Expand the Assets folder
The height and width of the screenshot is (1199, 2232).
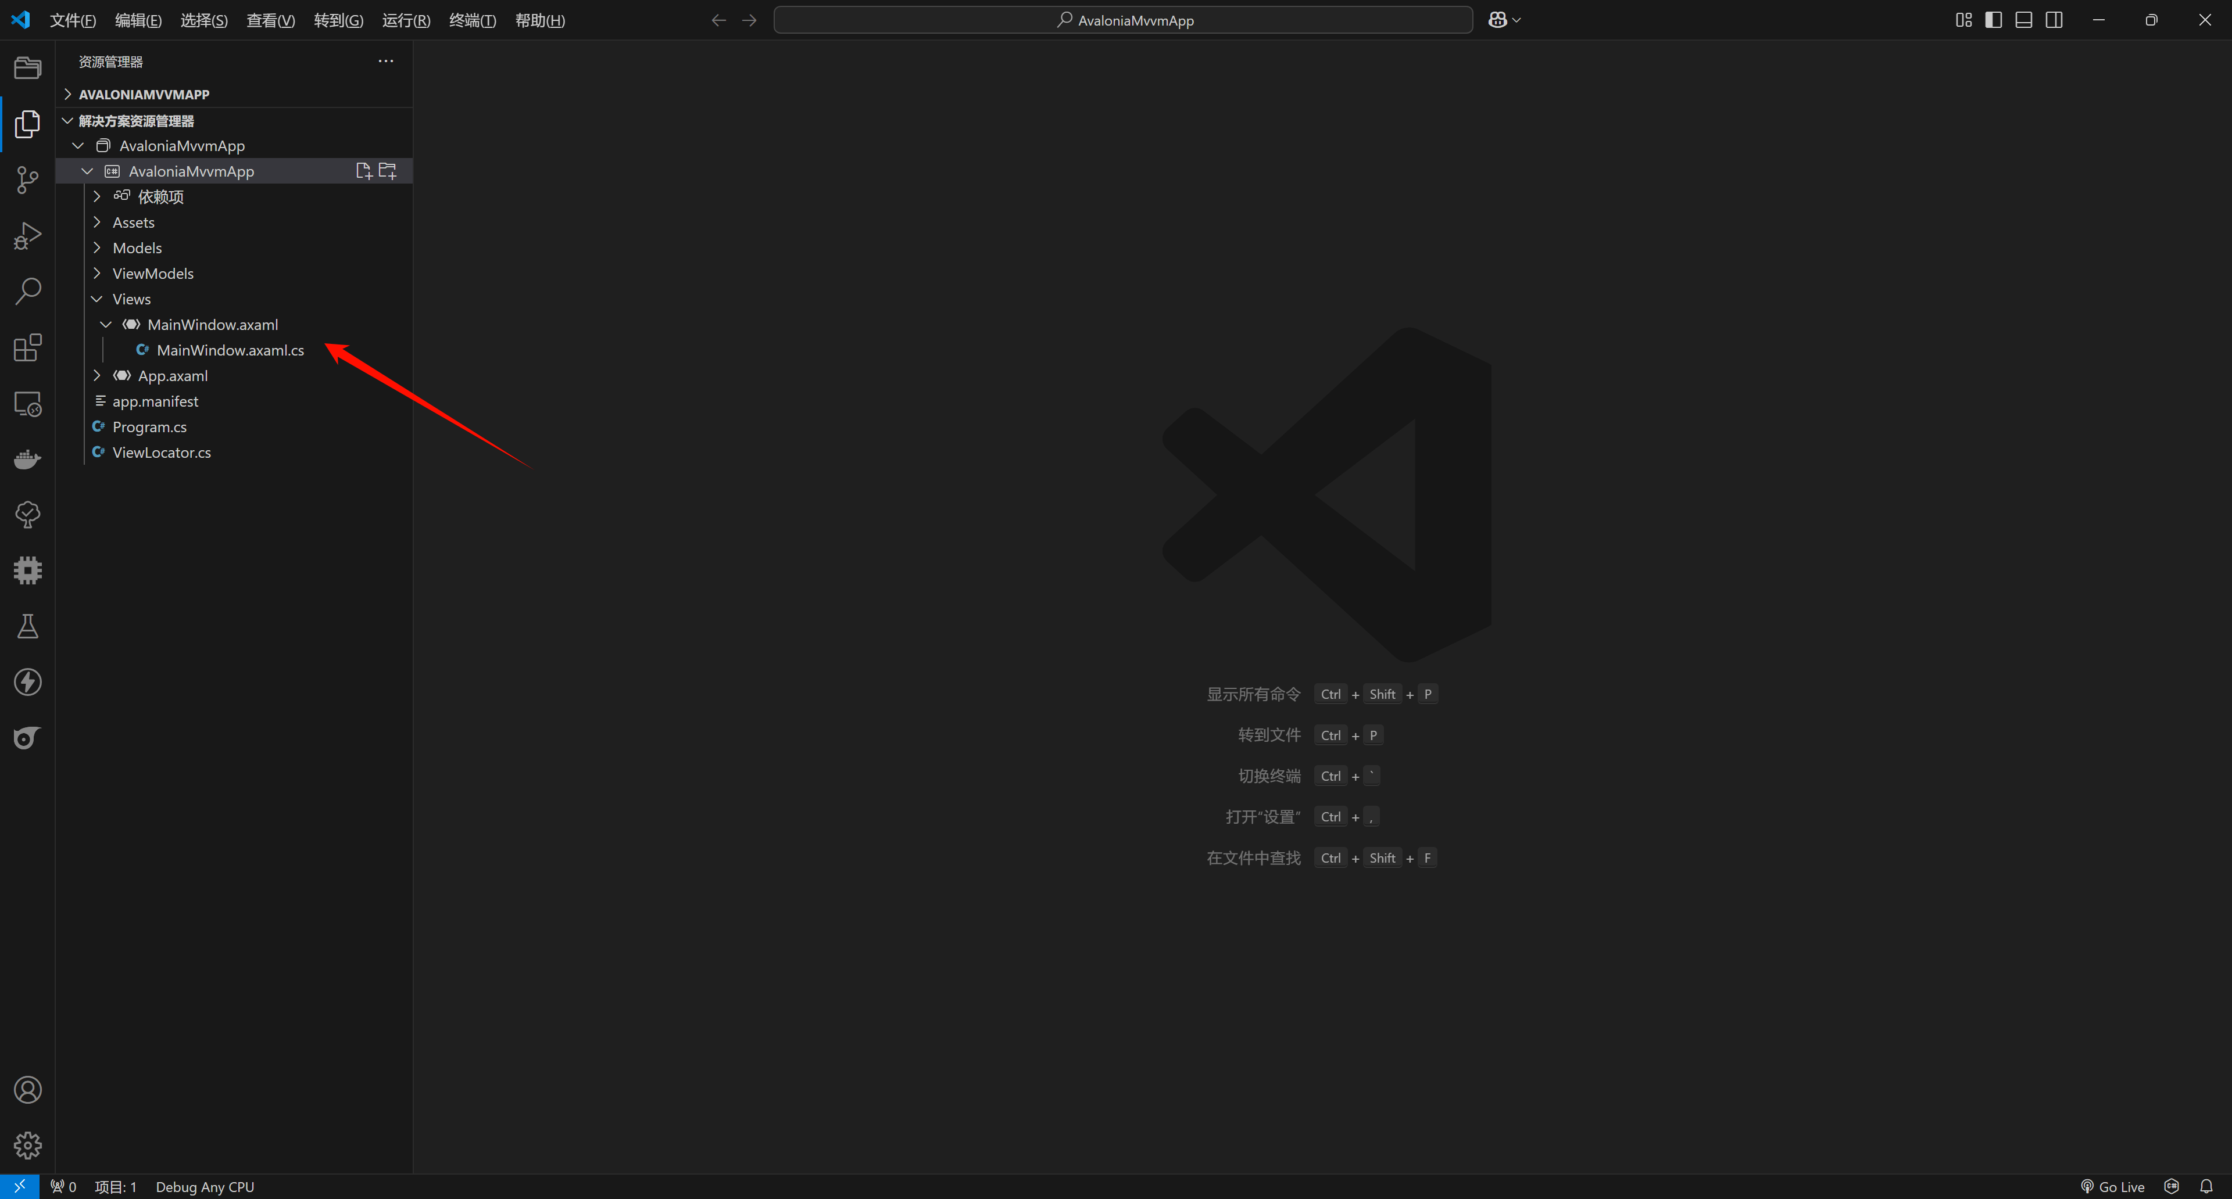click(97, 222)
